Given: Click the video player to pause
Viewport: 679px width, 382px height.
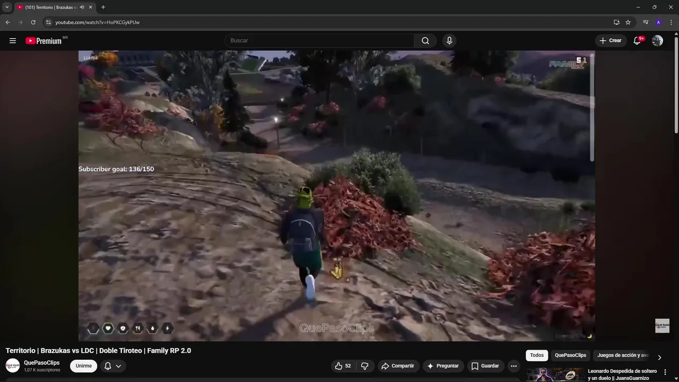Looking at the screenshot, I should (x=336, y=196).
